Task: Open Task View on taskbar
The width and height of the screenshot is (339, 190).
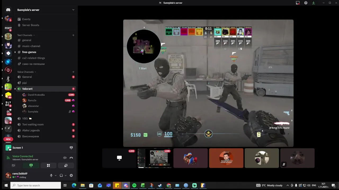Action: (65, 186)
